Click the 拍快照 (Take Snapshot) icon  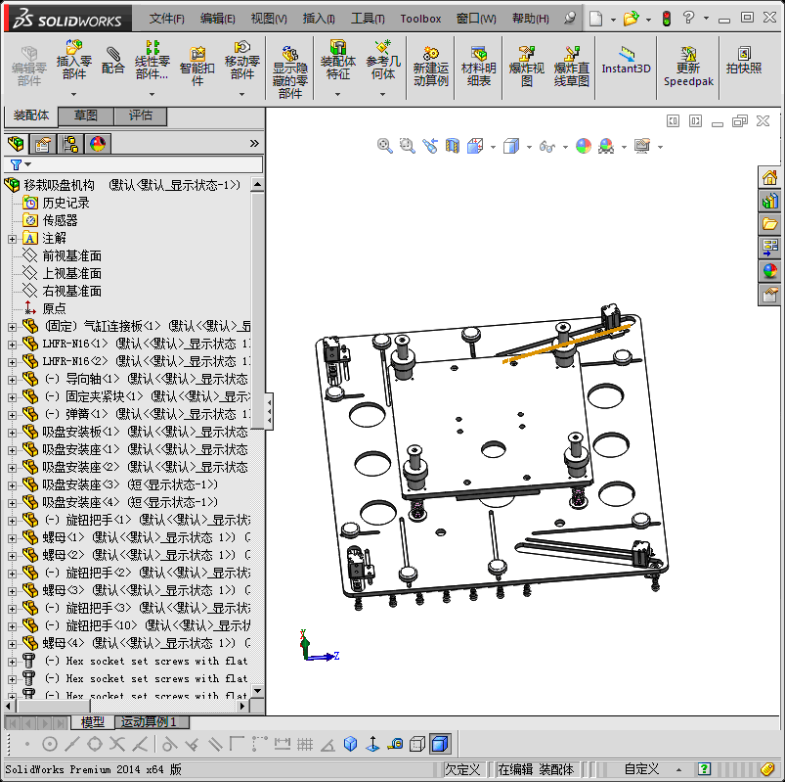pos(743,59)
